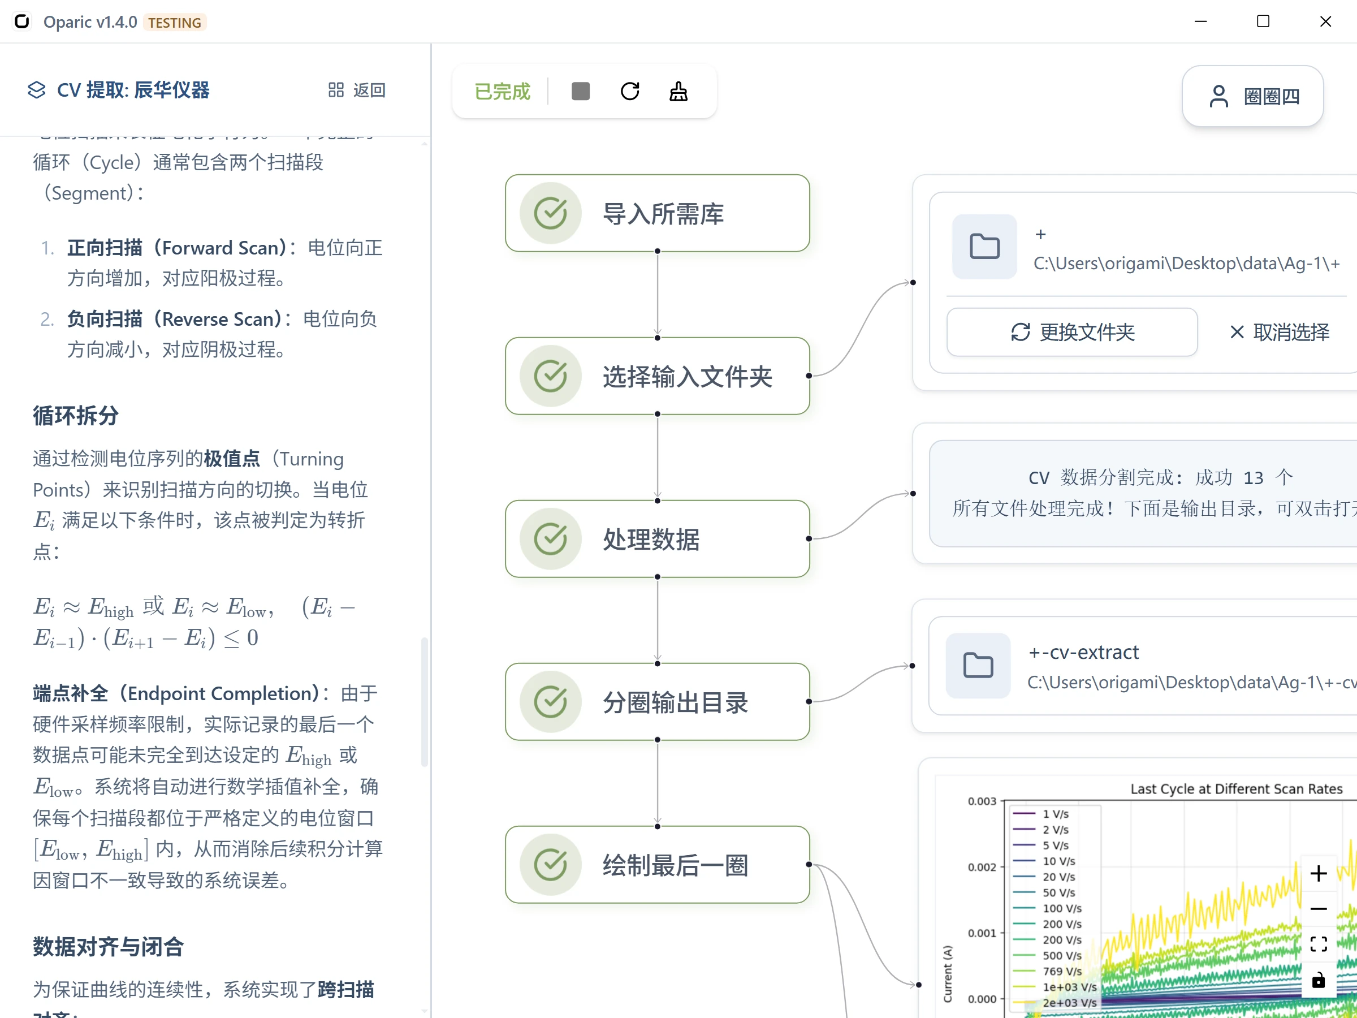Click the check icon on 处理数据
This screenshot has width=1357, height=1018.
pos(550,539)
